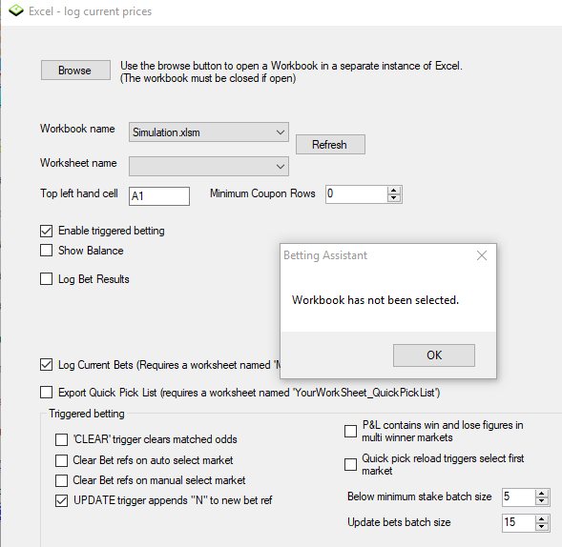Toggle 'CLEAR' trigger clears matched odds

tap(61, 439)
